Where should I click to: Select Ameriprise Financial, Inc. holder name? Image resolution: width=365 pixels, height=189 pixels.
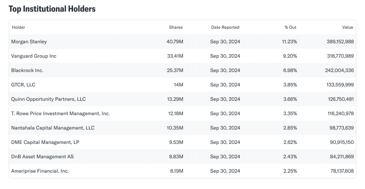[x=40, y=171]
